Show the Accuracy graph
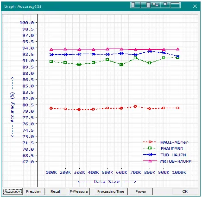202x197 pixels. pyautogui.click(x=13, y=191)
